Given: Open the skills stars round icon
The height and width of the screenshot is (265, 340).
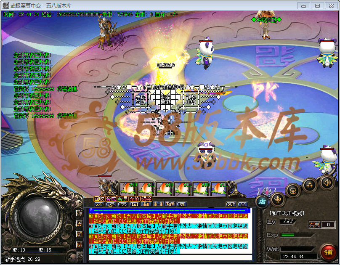Looking at the screenshot, I should coord(309,185).
